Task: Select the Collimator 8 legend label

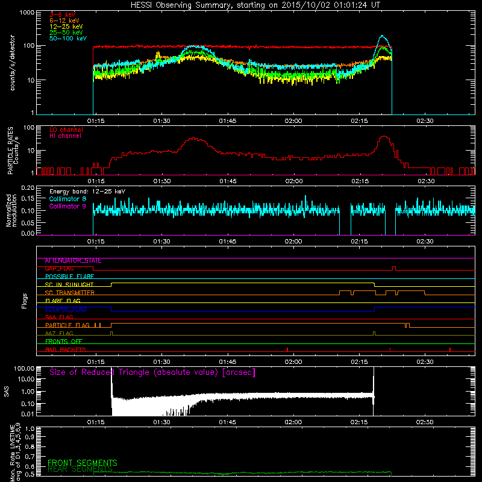Action: pyautogui.click(x=67, y=199)
